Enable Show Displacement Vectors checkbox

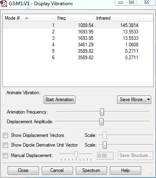coord(6,135)
